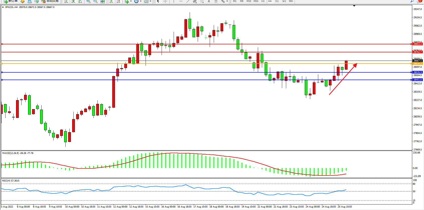Click the H1 timeframe button
424x210 pixels.
pyautogui.click(x=263, y=1)
